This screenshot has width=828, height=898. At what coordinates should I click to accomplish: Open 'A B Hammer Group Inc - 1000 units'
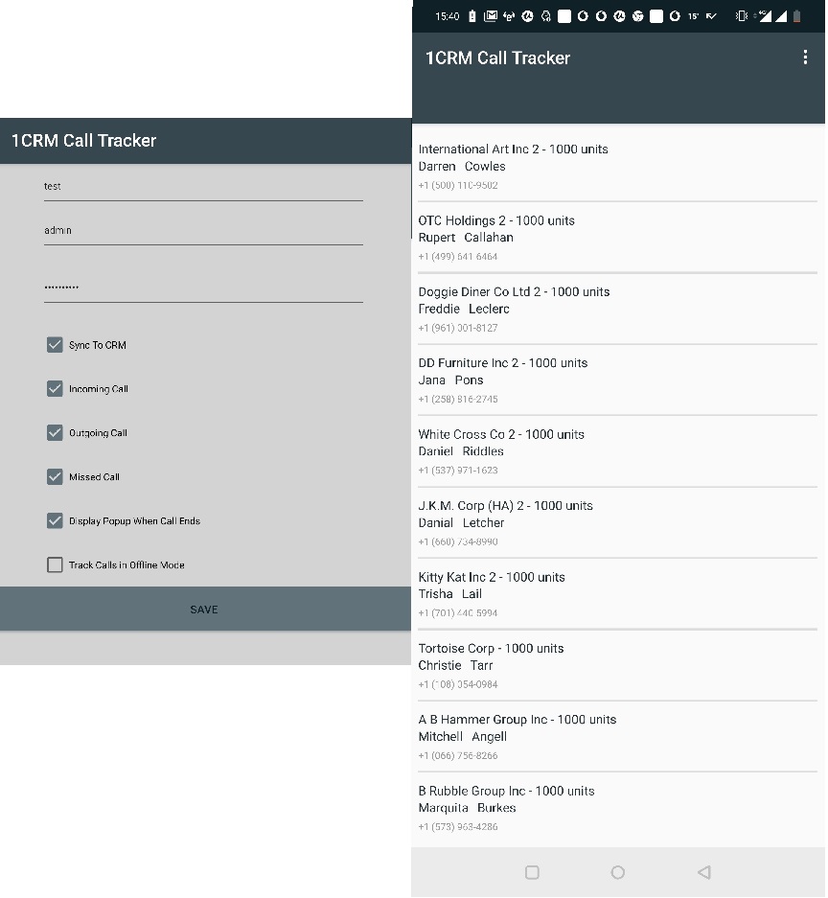pos(517,720)
